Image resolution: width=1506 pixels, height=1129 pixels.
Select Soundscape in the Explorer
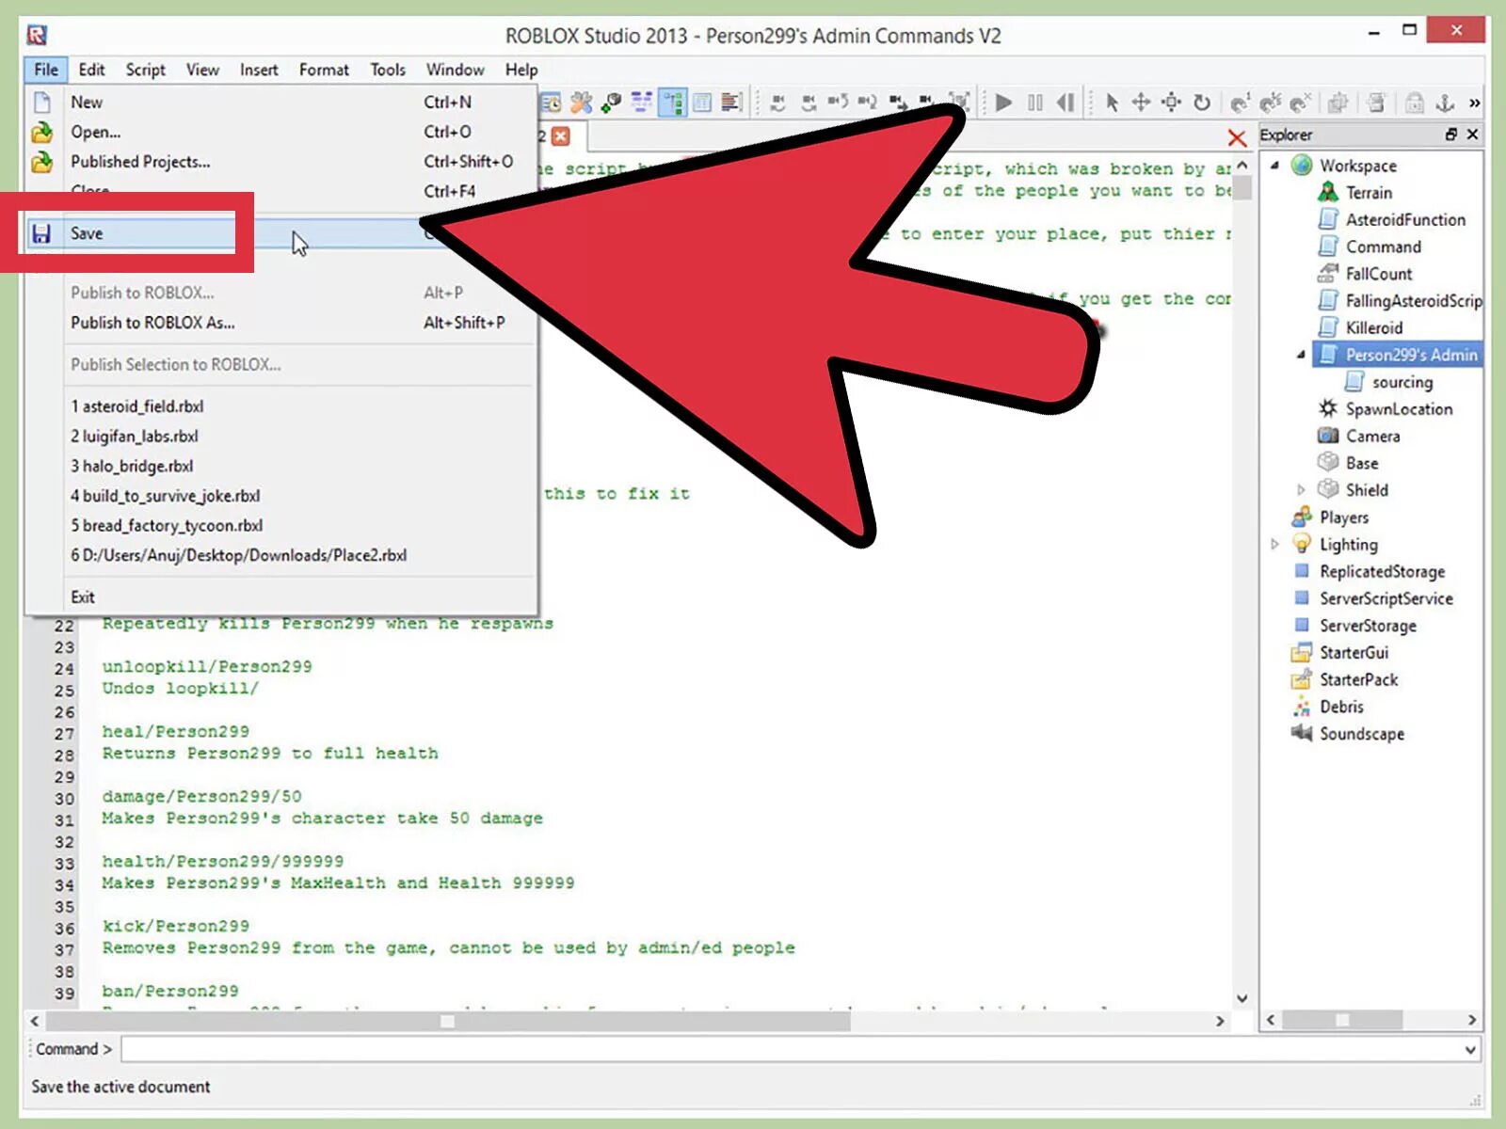[1361, 734]
